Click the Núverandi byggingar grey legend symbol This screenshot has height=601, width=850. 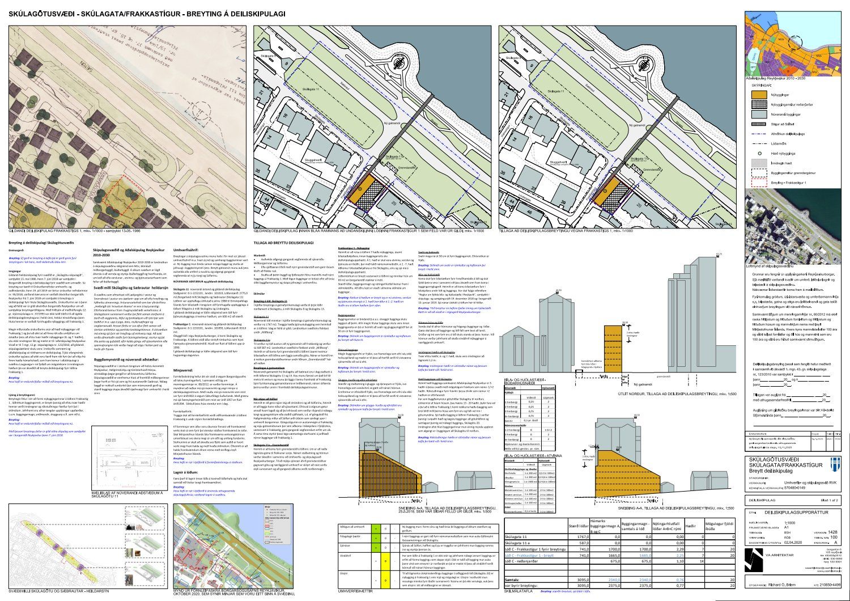[x=759, y=115]
